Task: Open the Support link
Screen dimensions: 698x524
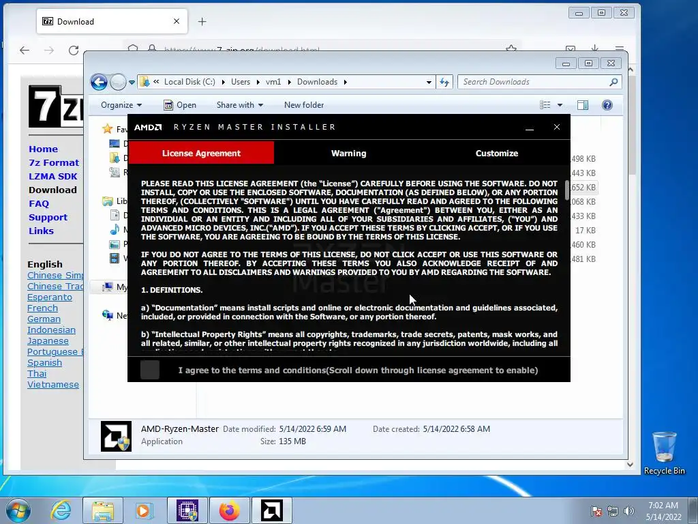Action: point(48,218)
